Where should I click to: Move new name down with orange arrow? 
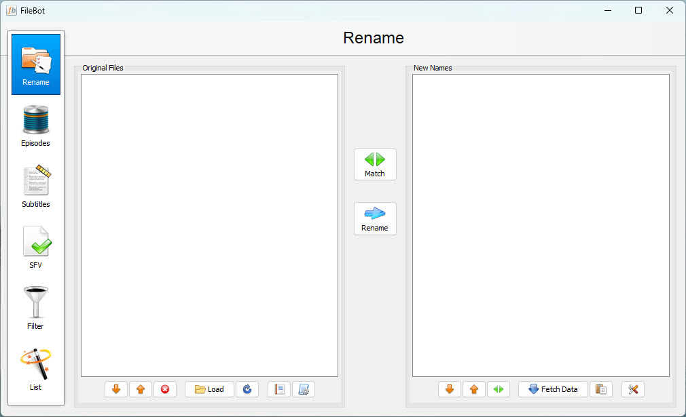(x=450, y=389)
